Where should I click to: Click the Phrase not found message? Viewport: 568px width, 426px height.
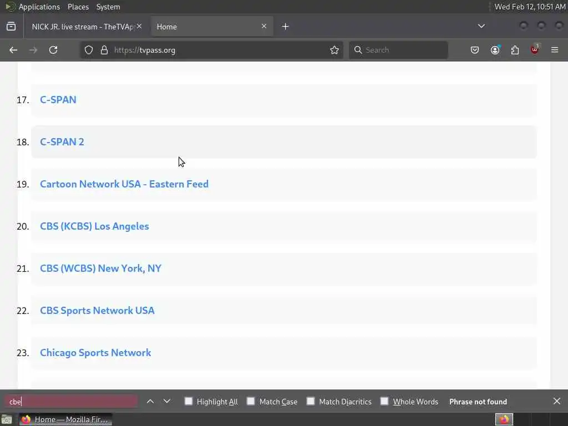click(478, 402)
